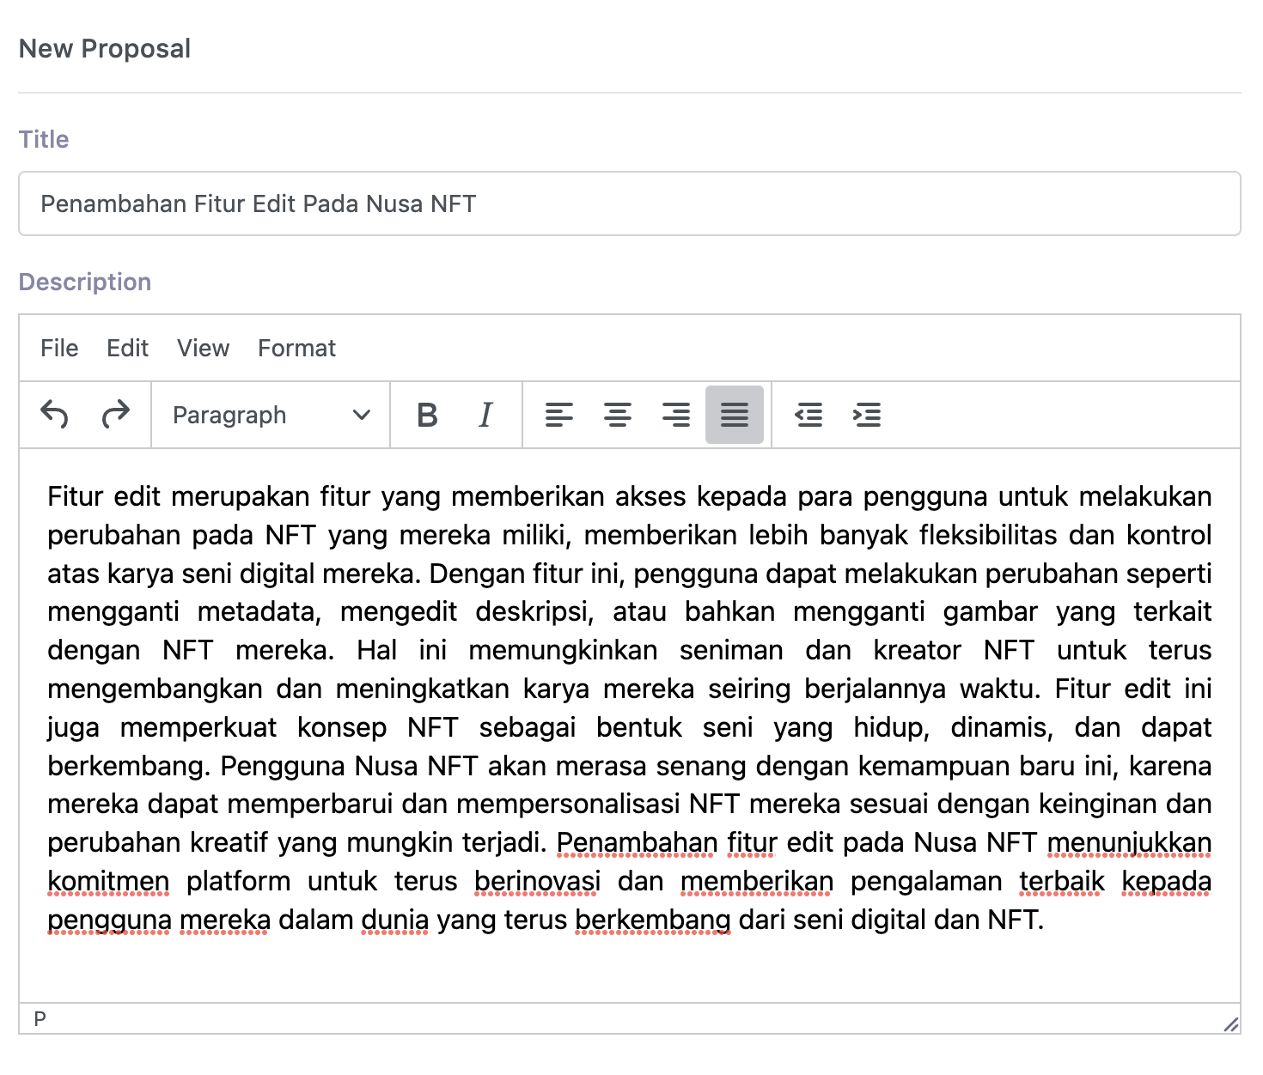Click inside the description text area
Screen dimensions: 1263x1075
[630, 725]
